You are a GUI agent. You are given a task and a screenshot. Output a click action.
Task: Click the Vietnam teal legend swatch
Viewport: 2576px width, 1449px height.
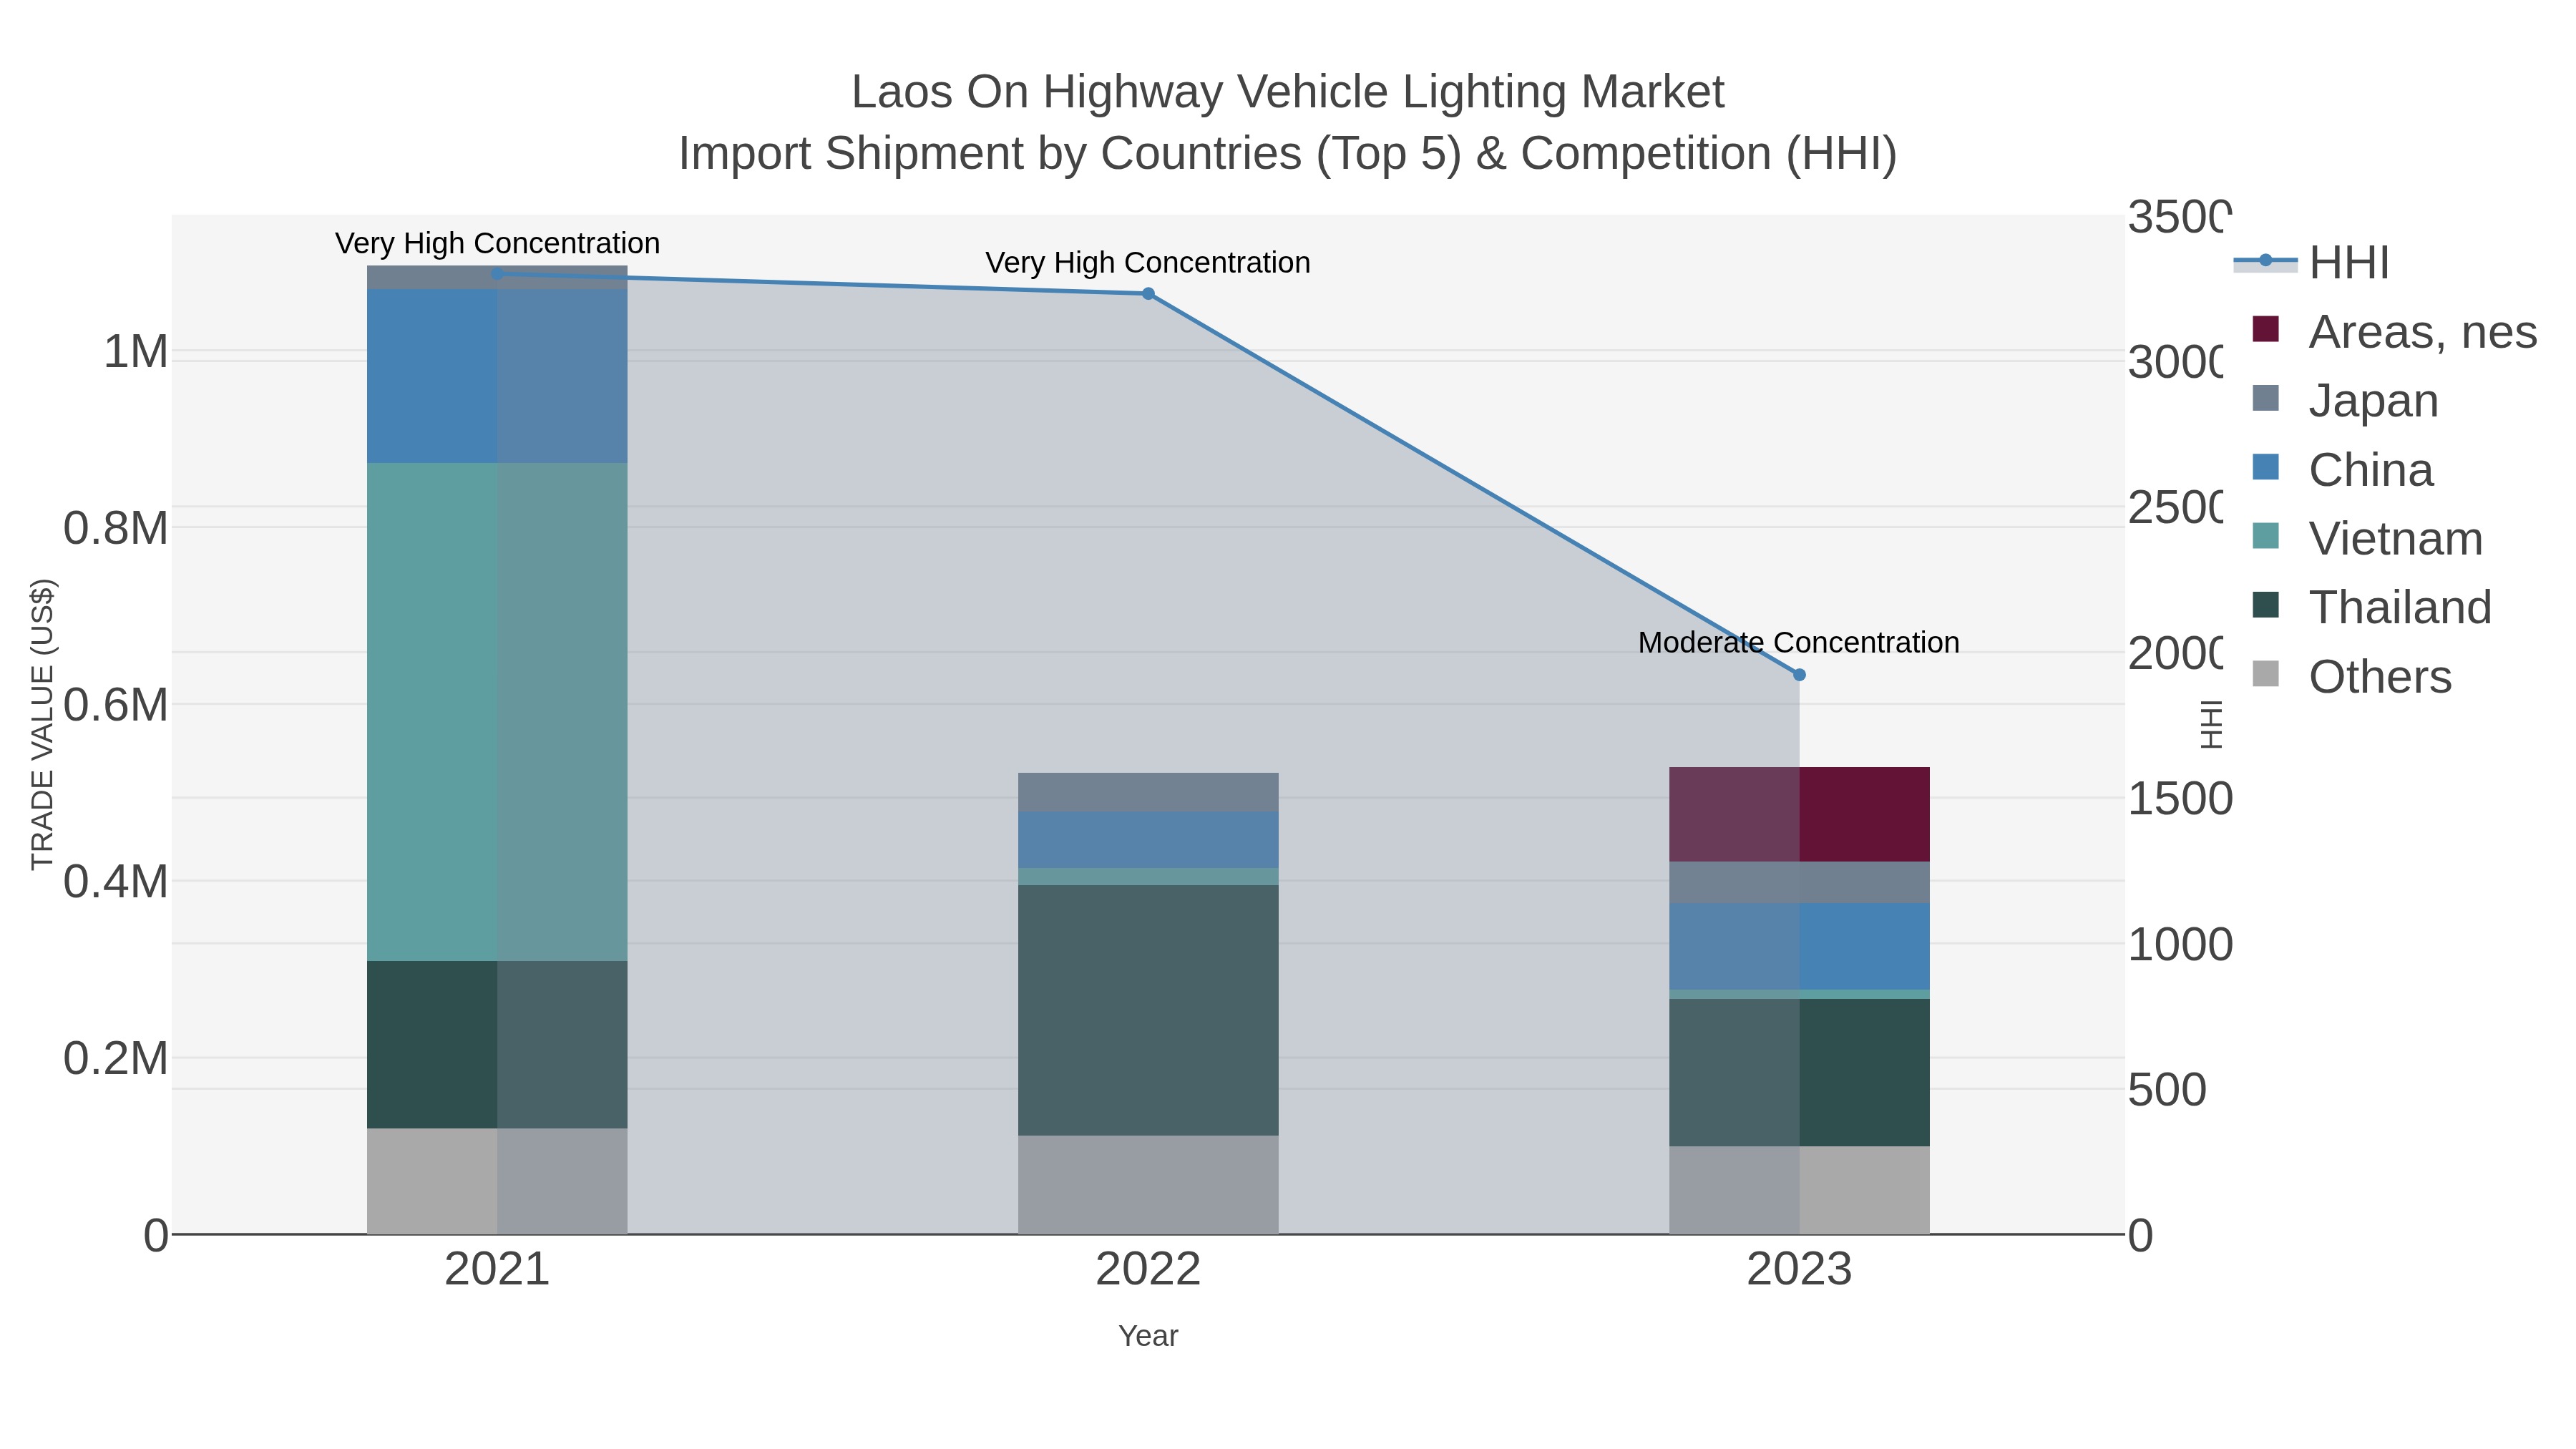pos(2266,536)
